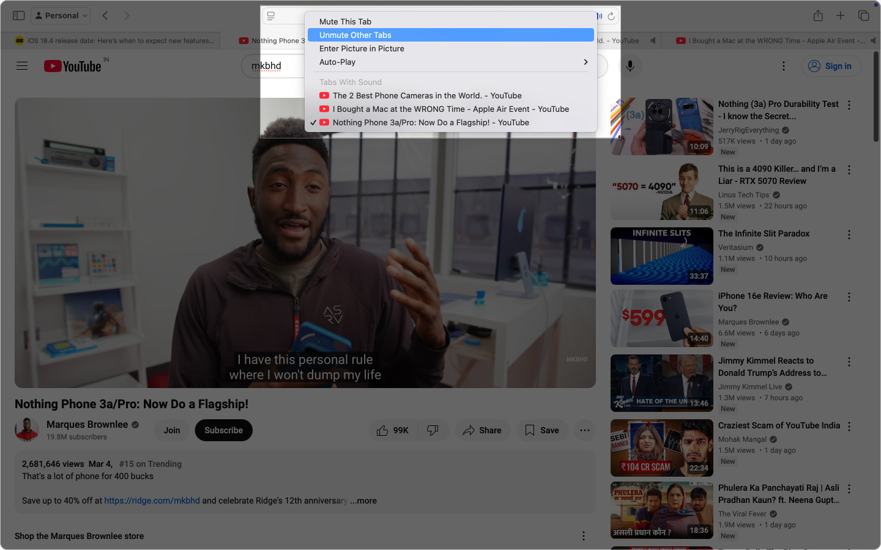
Task: Click the video player
Action: coord(305,243)
